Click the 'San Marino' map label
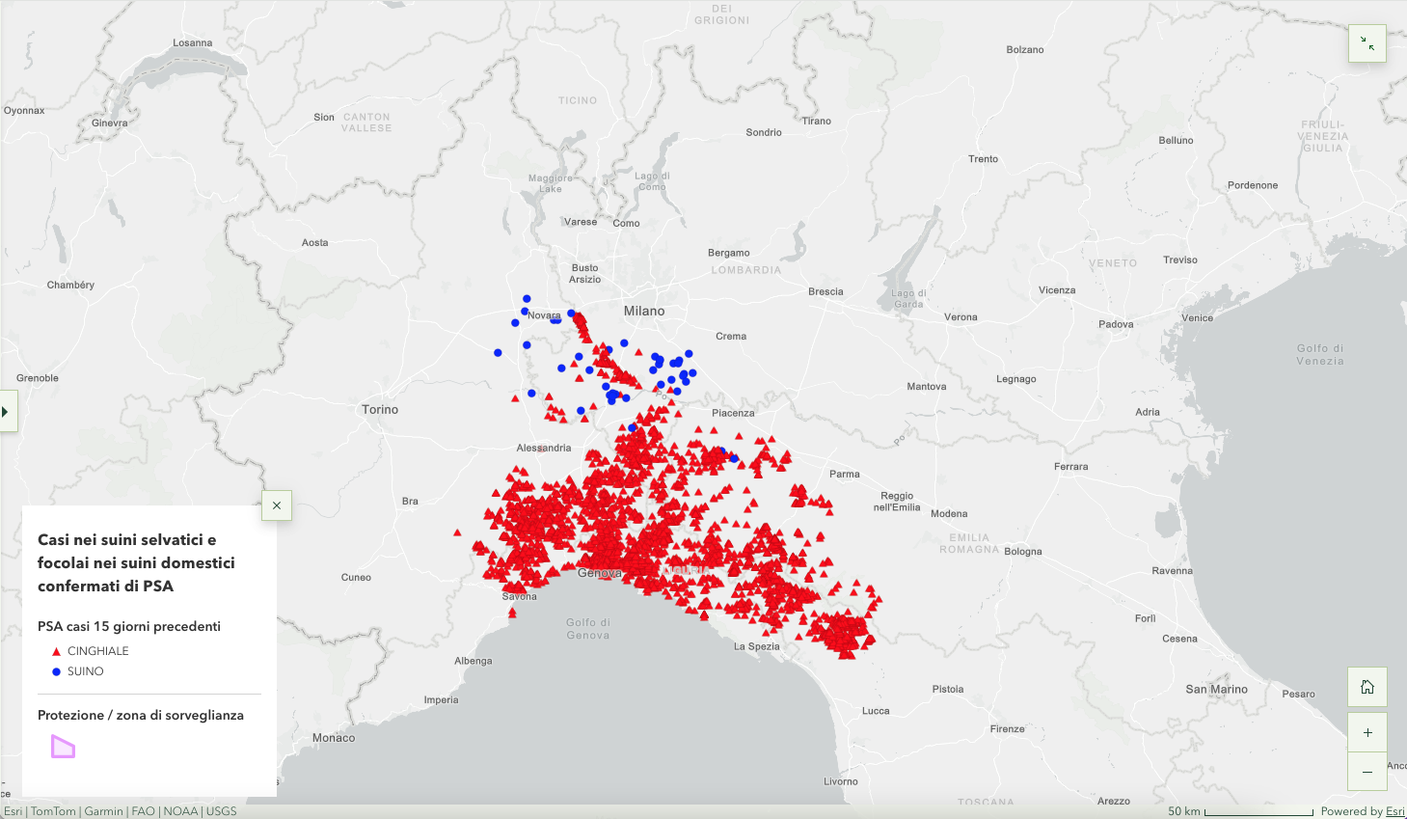The width and height of the screenshot is (1407, 819). coord(1217,689)
